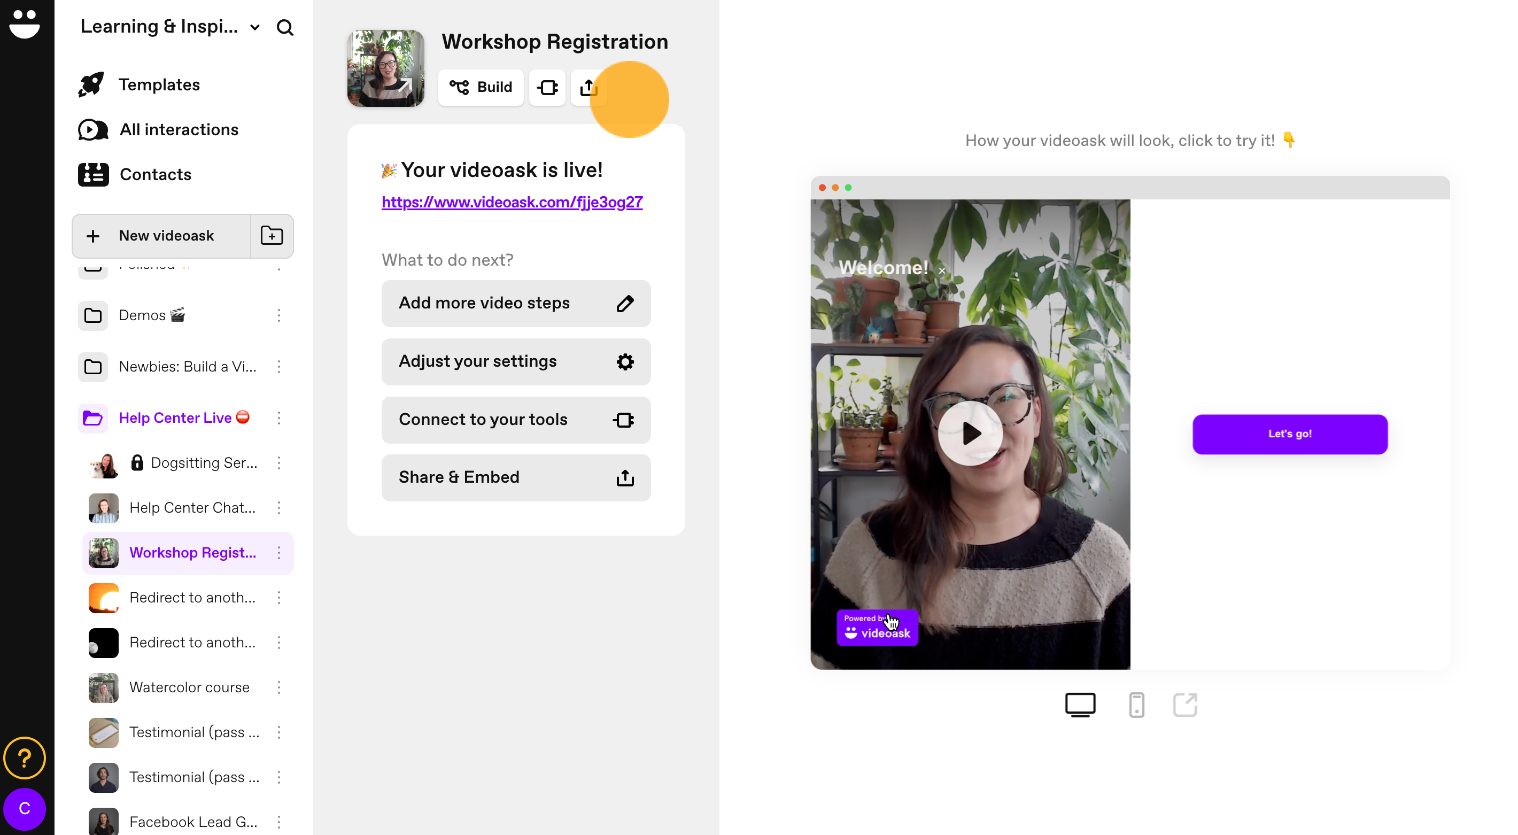The width and height of the screenshot is (1518, 835).
Task: Click the live videoask URL link
Action: coord(513,202)
